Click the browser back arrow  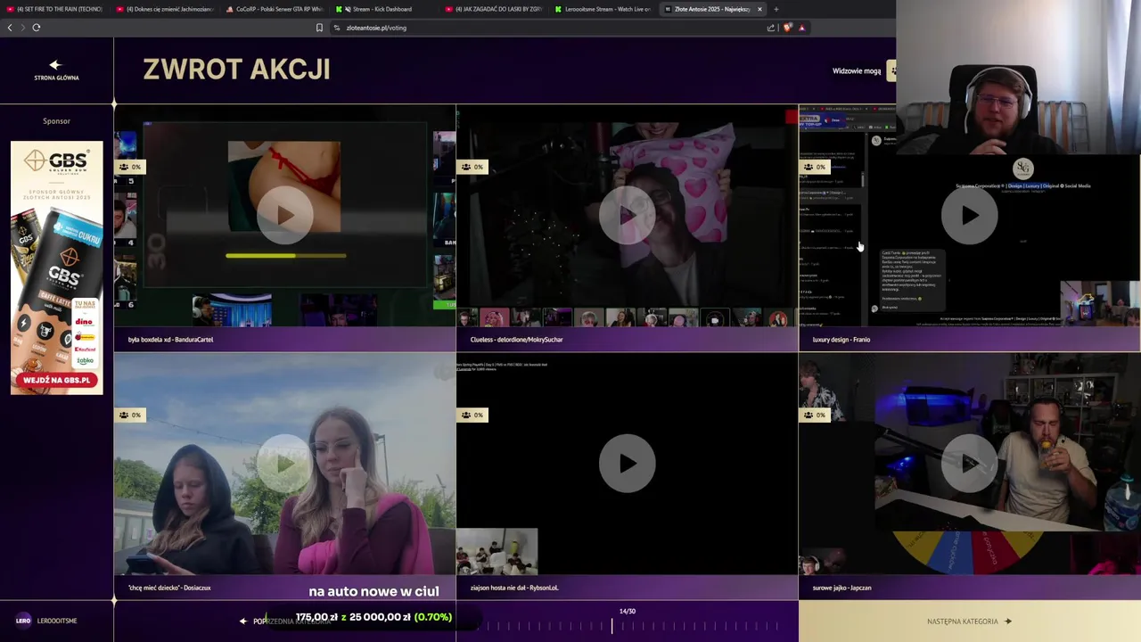10,28
